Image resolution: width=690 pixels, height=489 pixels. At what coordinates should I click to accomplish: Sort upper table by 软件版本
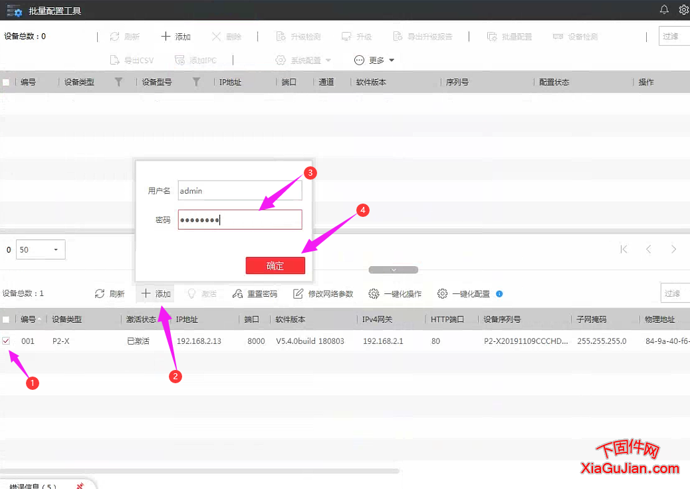pyautogui.click(x=371, y=82)
